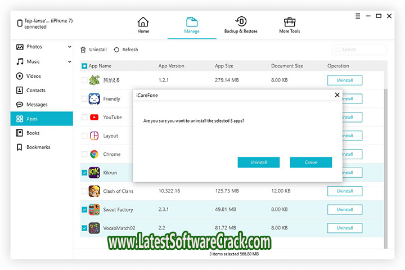The image size is (405, 270).
Task: Confirm Uninstall in the iCareFone dialog
Action: tap(259, 162)
